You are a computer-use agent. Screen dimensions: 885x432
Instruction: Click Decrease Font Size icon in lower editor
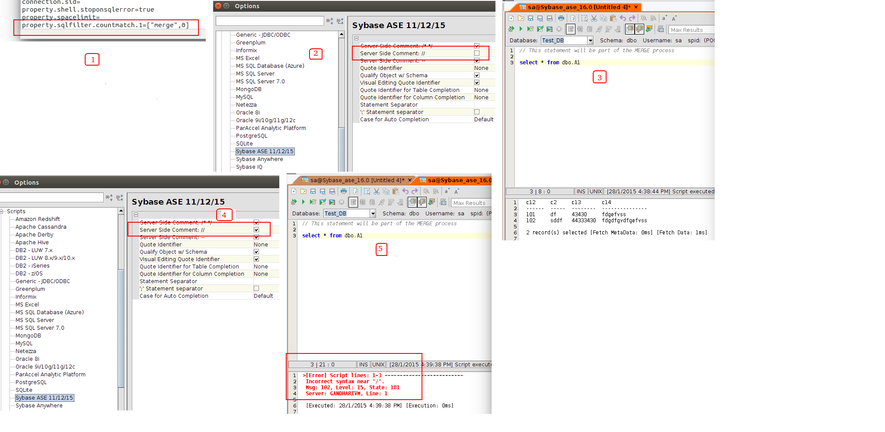tap(447, 191)
